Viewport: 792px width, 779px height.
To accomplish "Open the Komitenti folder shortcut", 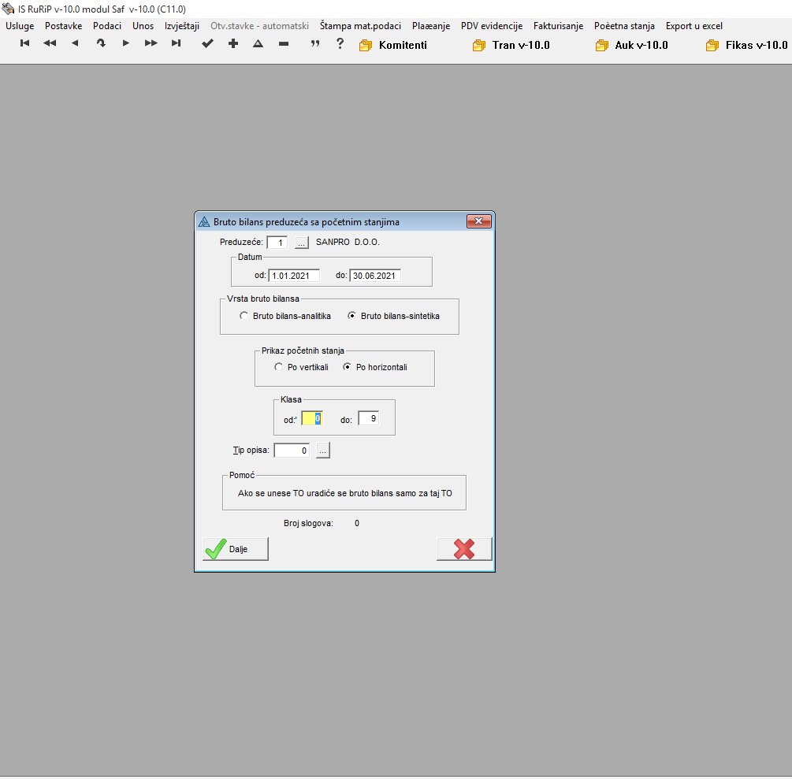I will [x=393, y=45].
